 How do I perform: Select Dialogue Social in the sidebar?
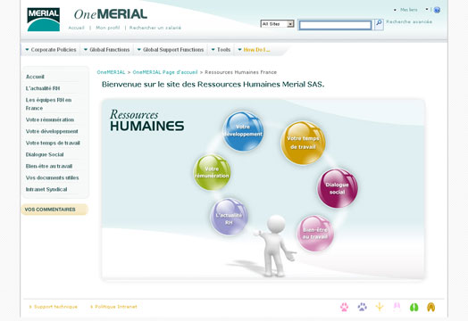click(45, 154)
